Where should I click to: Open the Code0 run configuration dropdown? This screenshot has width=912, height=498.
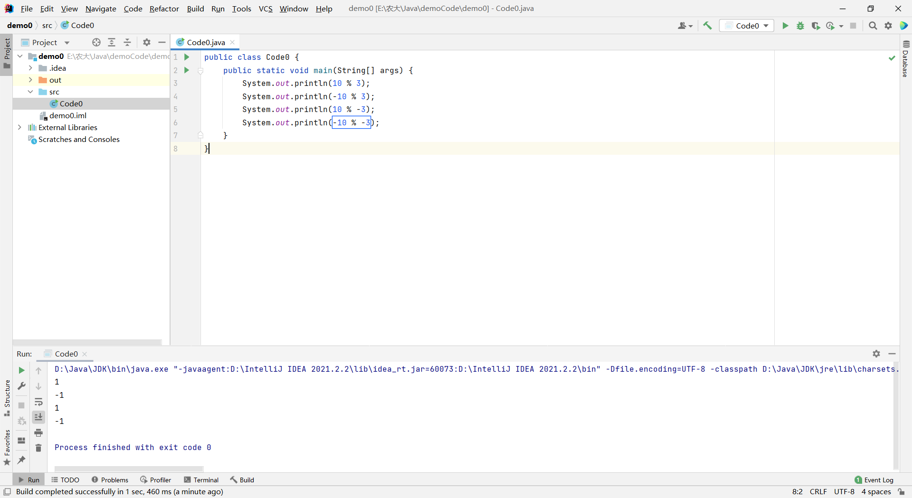(x=747, y=26)
